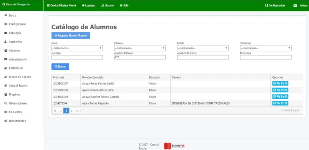Go to first page of results
This screenshot has height=150, width=309.
pos(55,111)
